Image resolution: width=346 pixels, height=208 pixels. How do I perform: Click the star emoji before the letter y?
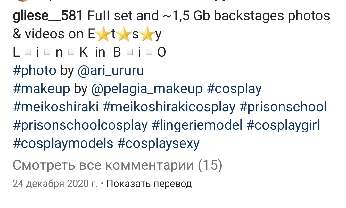tap(147, 34)
